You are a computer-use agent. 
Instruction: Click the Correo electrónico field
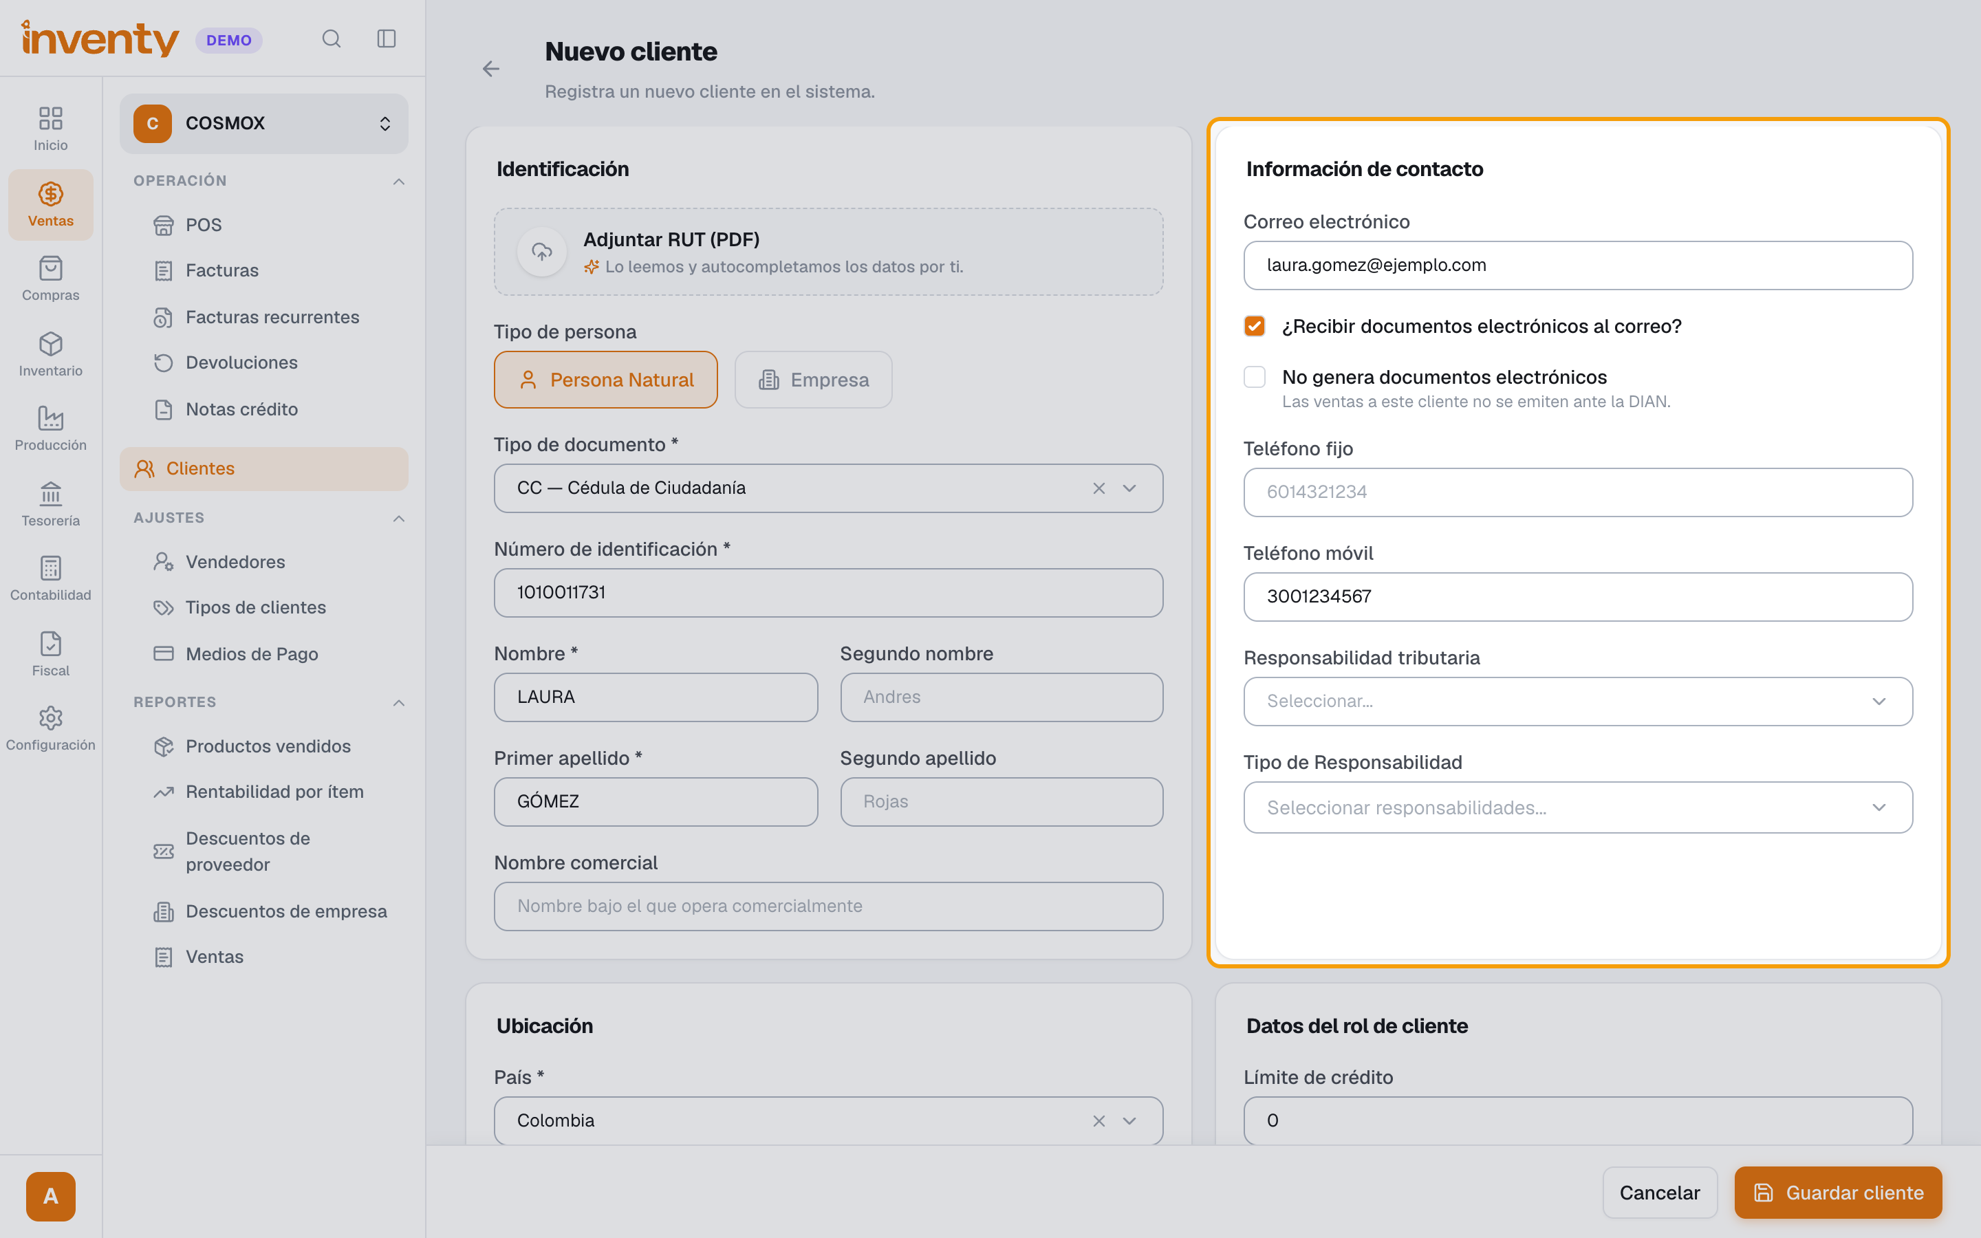(x=1577, y=265)
